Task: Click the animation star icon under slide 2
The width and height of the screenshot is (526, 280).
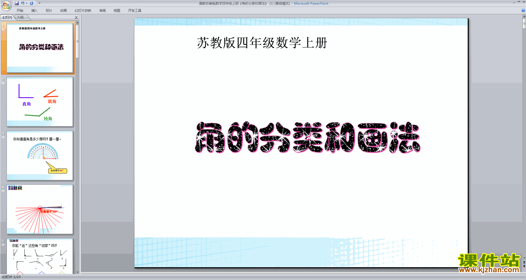Action: [x=3, y=83]
